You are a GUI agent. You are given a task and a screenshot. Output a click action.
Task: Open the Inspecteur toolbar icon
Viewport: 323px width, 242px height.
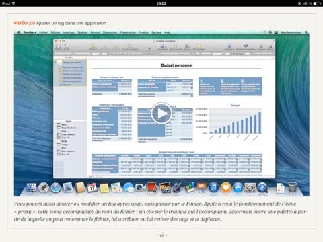(x=229, y=47)
